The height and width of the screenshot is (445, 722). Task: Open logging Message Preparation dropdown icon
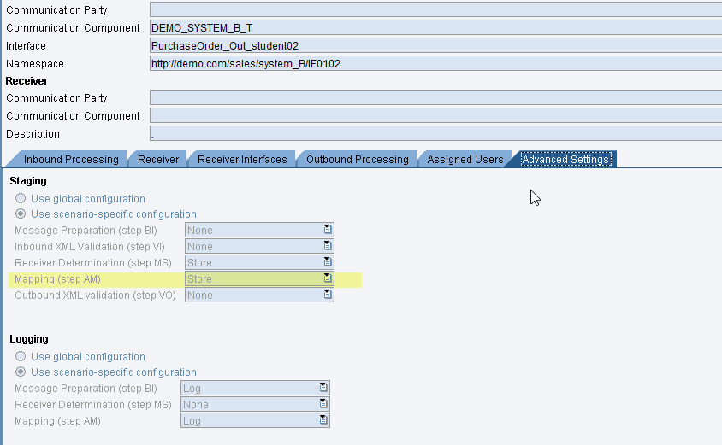tap(323, 388)
